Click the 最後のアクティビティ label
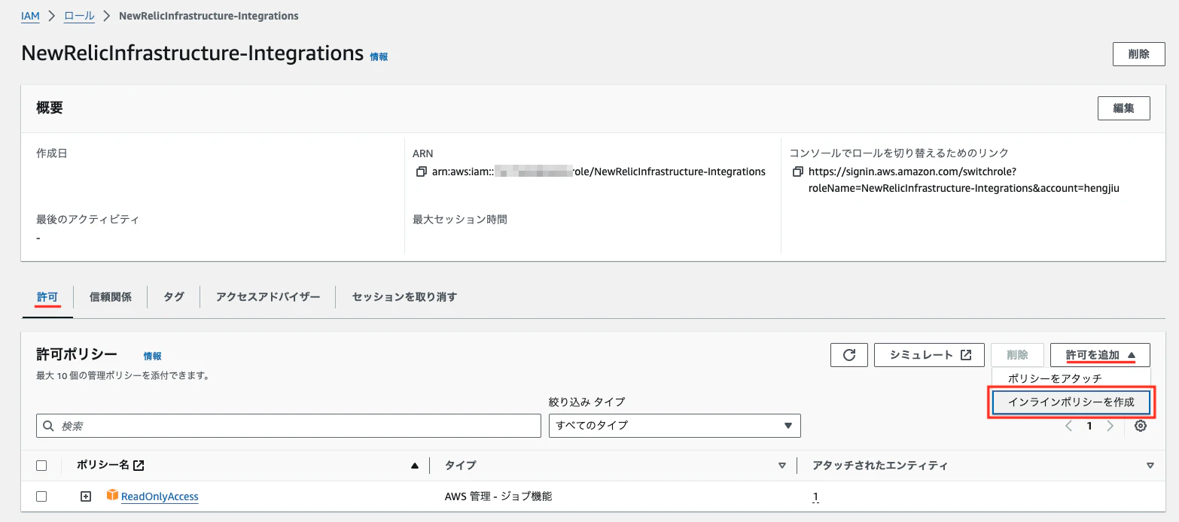This screenshot has width=1179, height=522. coord(88,220)
